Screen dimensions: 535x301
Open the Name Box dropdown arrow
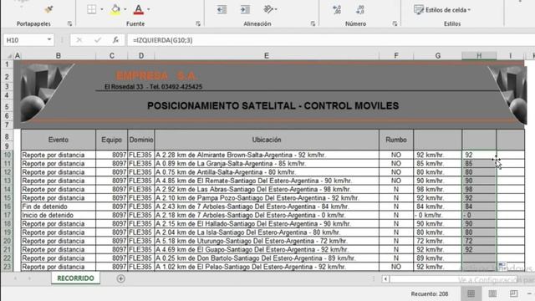coord(49,40)
